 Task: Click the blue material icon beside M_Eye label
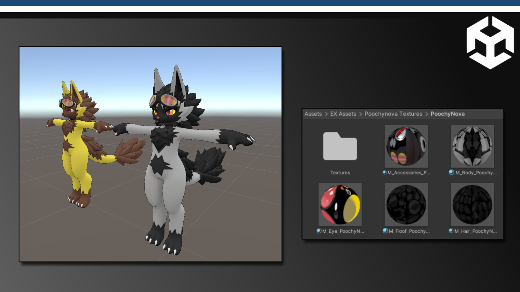click(x=319, y=231)
